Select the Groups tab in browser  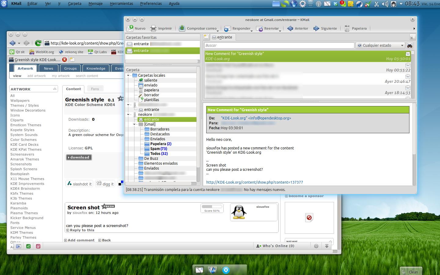[x=70, y=68]
